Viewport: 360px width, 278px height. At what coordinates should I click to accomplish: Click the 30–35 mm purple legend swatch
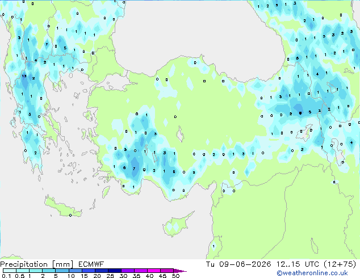click(x=127, y=271)
